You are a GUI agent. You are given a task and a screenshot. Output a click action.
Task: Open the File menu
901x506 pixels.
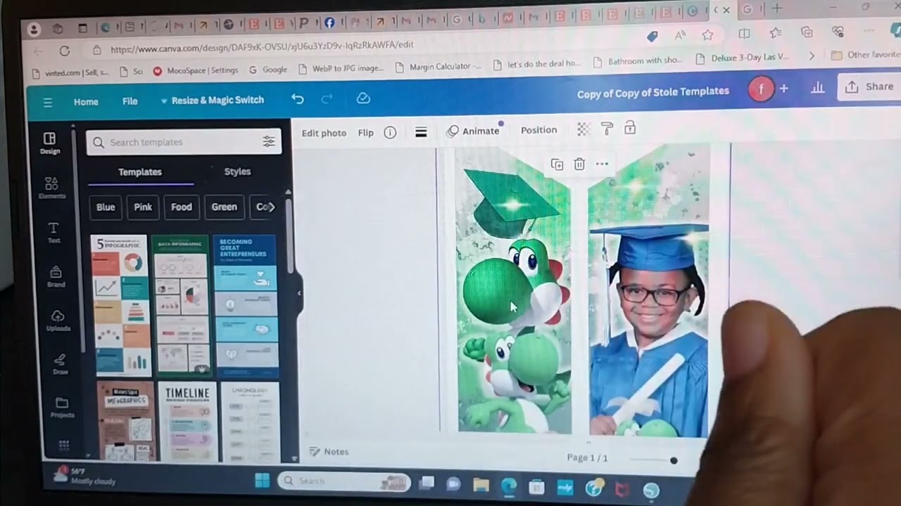(130, 101)
